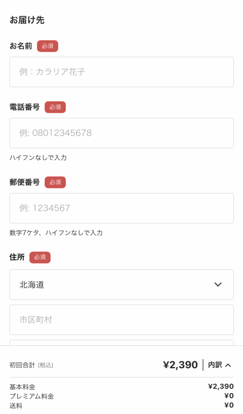Click the chevron arrow in prefecture selector
The height and width of the screenshot is (414, 243).
click(218, 284)
